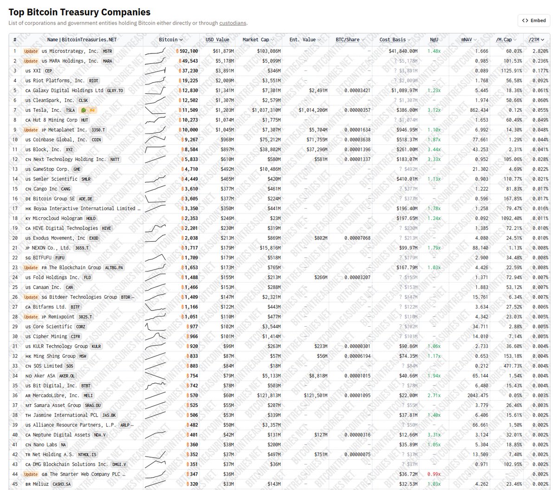Open the NEXON Co., Ltd. link
Image resolution: width=557 pixels, height=490 pixels.
click(52, 248)
